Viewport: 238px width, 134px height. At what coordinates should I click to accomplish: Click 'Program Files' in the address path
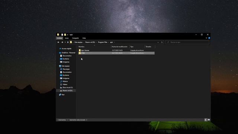[x=103, y=42]
